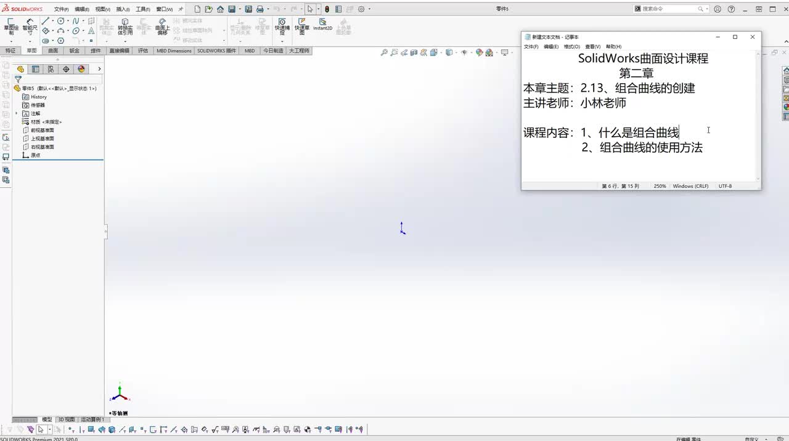Switch to the ConfigurationManager panel tab

tap(51, 69)
